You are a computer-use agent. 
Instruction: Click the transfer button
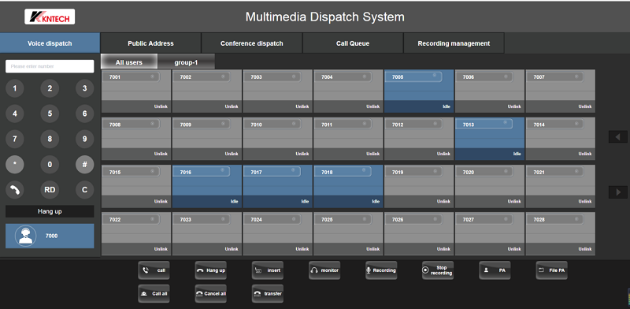click(x=268, y=294)
